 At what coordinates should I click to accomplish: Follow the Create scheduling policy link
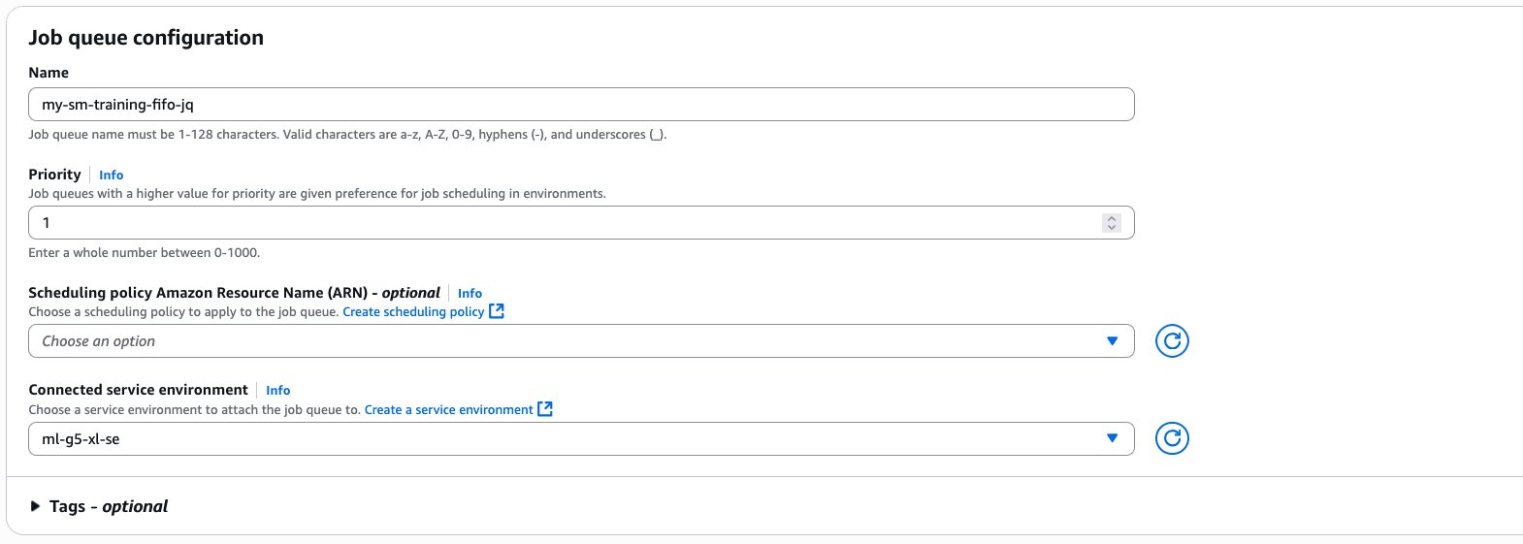(413, 312)
